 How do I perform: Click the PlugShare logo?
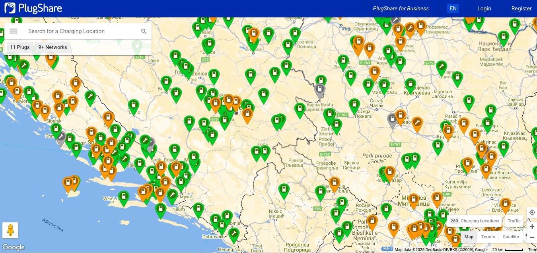(x=33, y=8)
